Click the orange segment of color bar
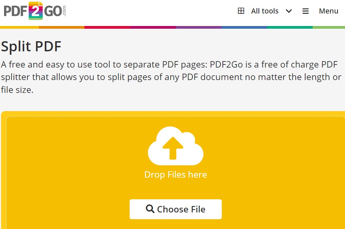345x229 pixels. pos(61,27)
